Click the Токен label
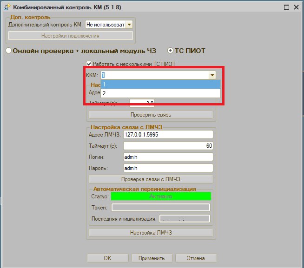The width and height of the screenshot is (304, 268). click(99, 208)
